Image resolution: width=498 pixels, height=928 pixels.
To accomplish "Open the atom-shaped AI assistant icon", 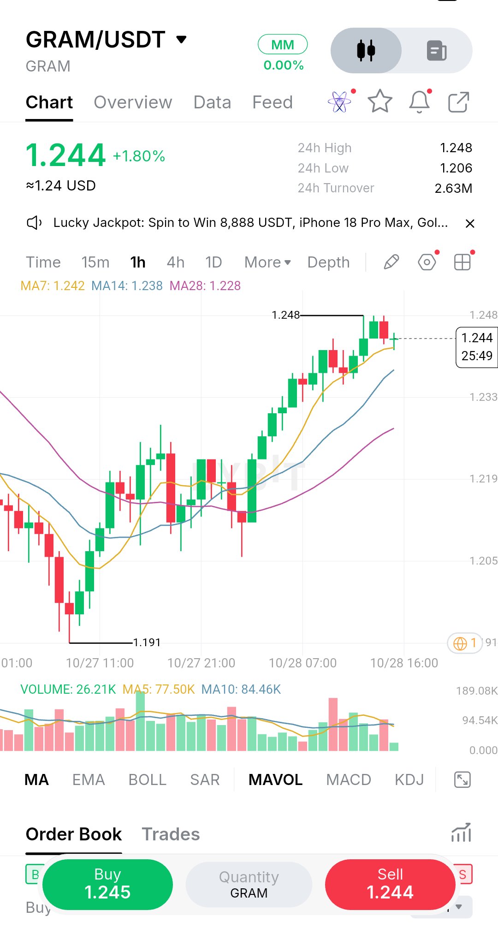I will [339, 101].
